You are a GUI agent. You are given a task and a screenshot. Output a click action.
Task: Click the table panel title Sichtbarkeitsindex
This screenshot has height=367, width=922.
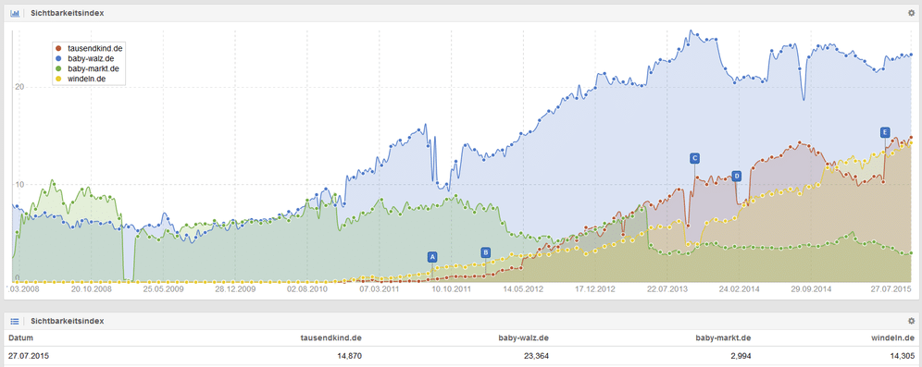(x=67, y=321)
